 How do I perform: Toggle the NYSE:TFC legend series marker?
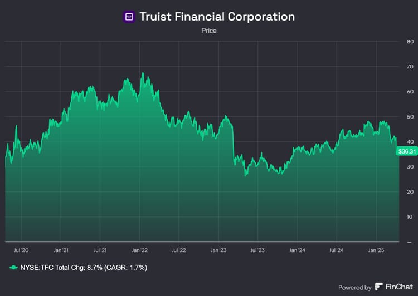pyautogui.click(x=14, y=268)
